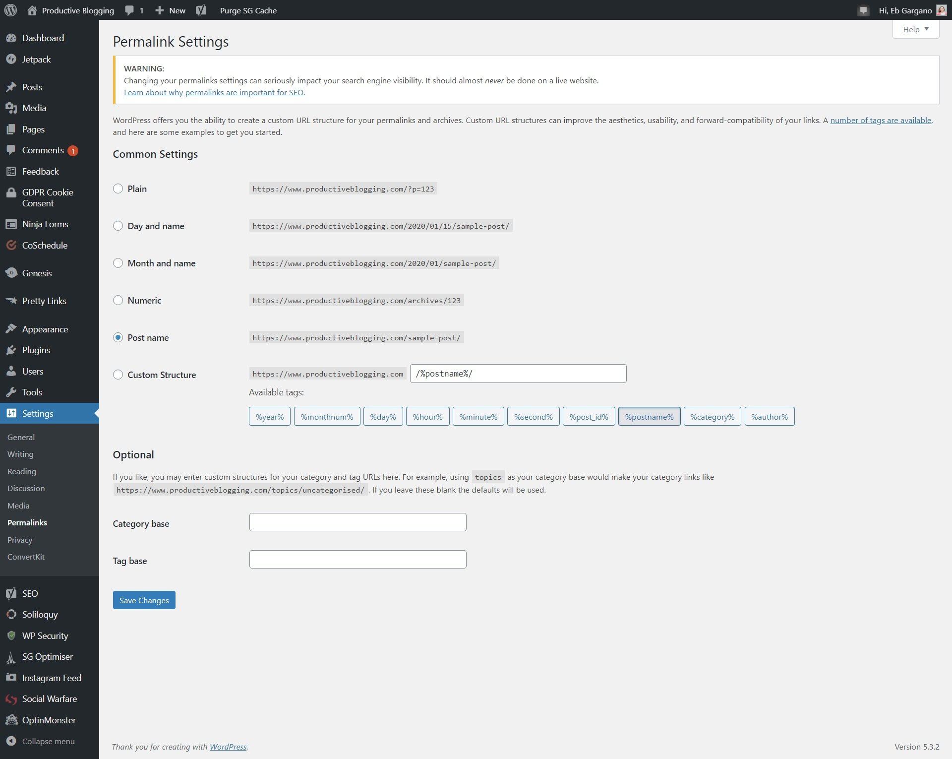The width and height of the screenshot is (952, 759).
Task: Click the CoSchedule icon in sidebar
Action: [x=11, y=245]
